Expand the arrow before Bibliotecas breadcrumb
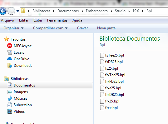Screen dimensions: 168x124 click(29, 11)
